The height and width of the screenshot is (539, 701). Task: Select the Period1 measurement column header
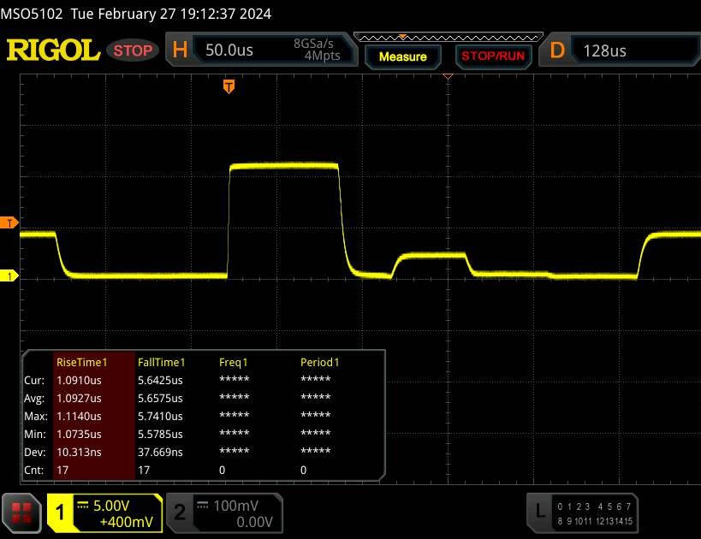[319, 362]
